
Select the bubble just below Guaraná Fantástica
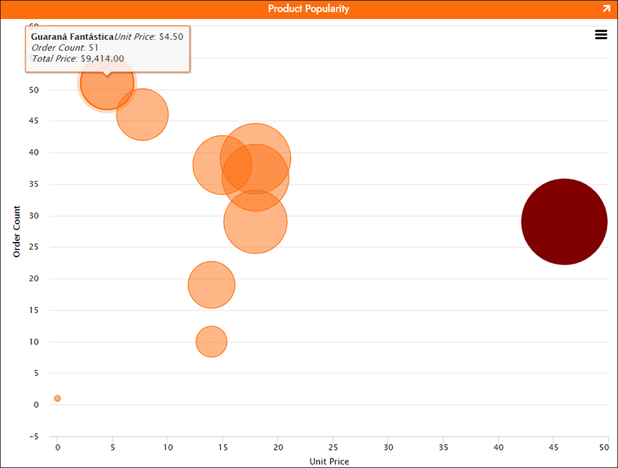[x=143, y=115]
